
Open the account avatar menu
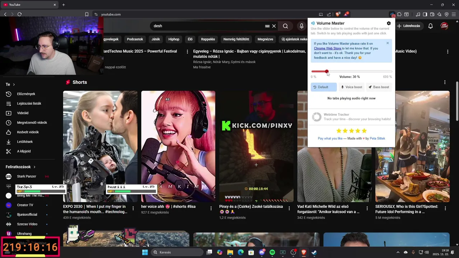(x=445, y=26)
